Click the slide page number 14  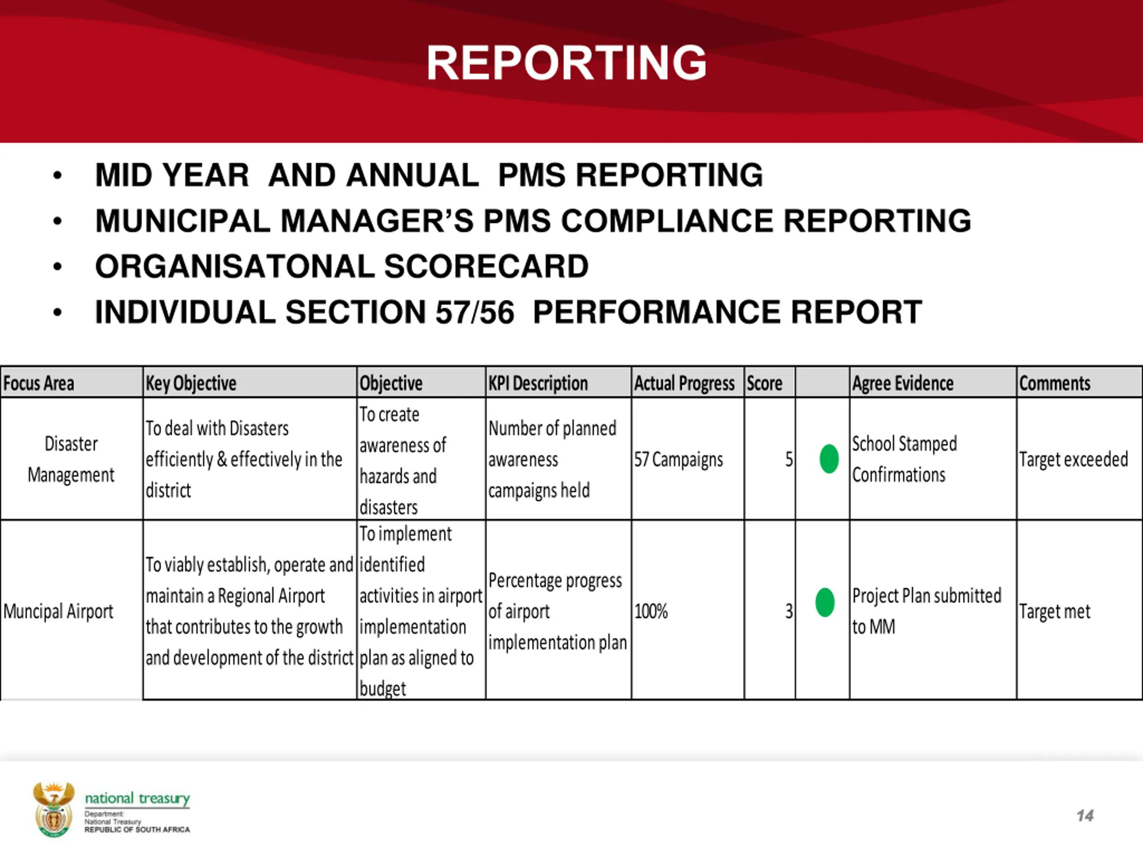click(x=1085, y=815)
